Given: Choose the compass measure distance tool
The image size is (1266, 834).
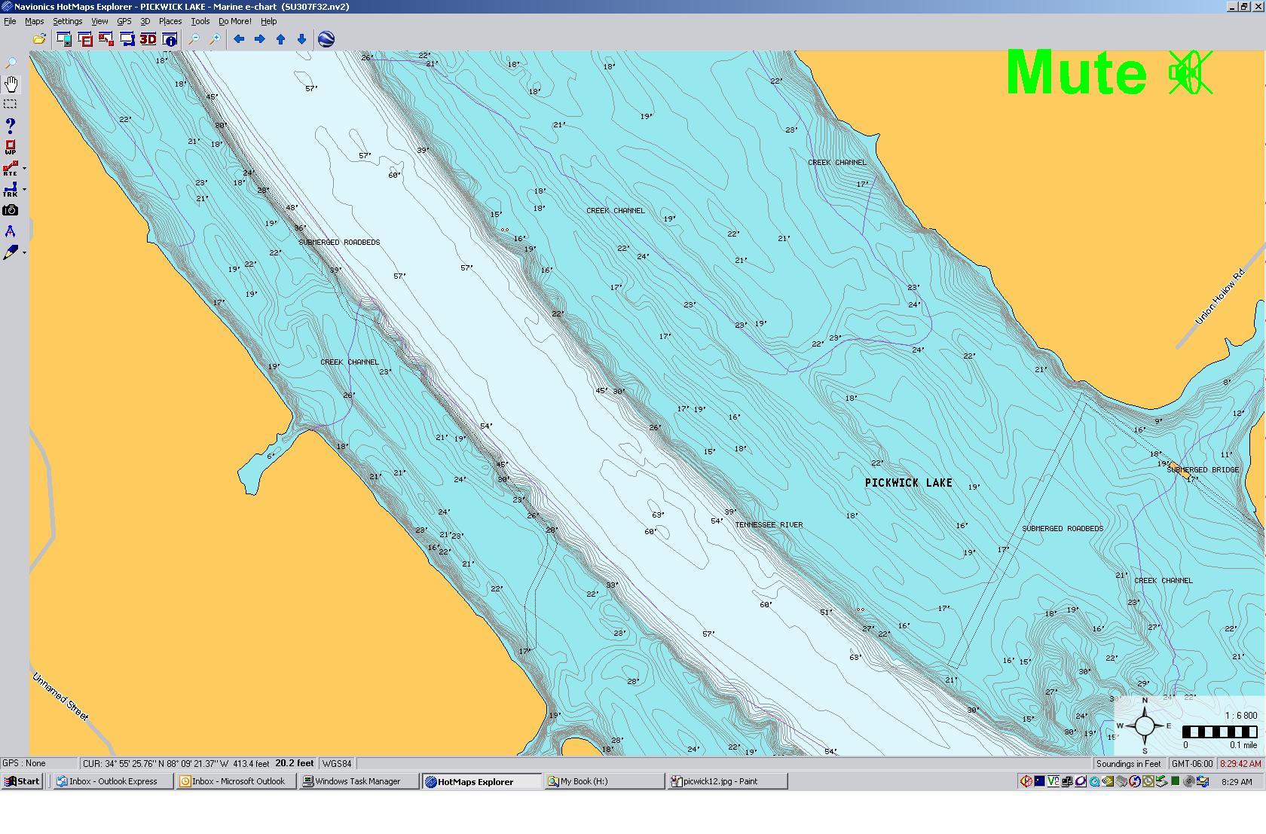Looking at the screenshot, I should pyautogui.click(x=11, y=231).
